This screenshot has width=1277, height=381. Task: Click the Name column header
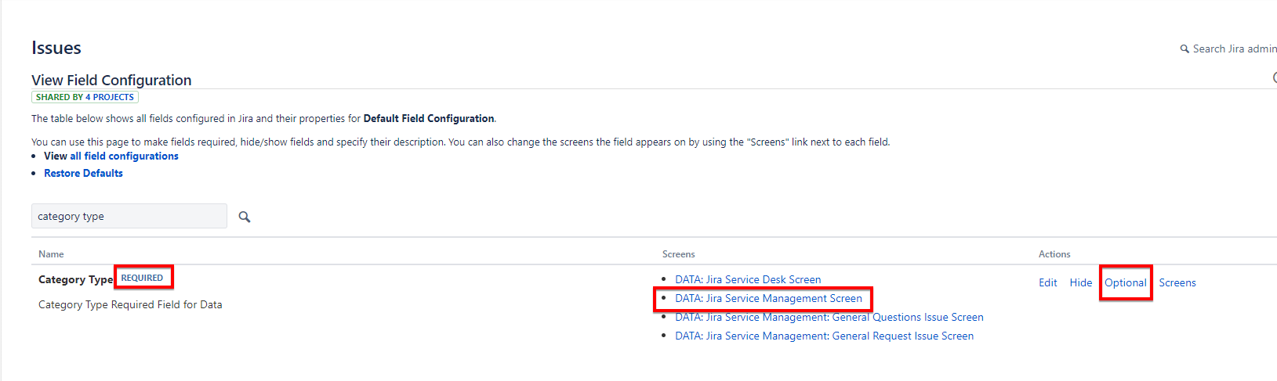[x=51, y=254]
